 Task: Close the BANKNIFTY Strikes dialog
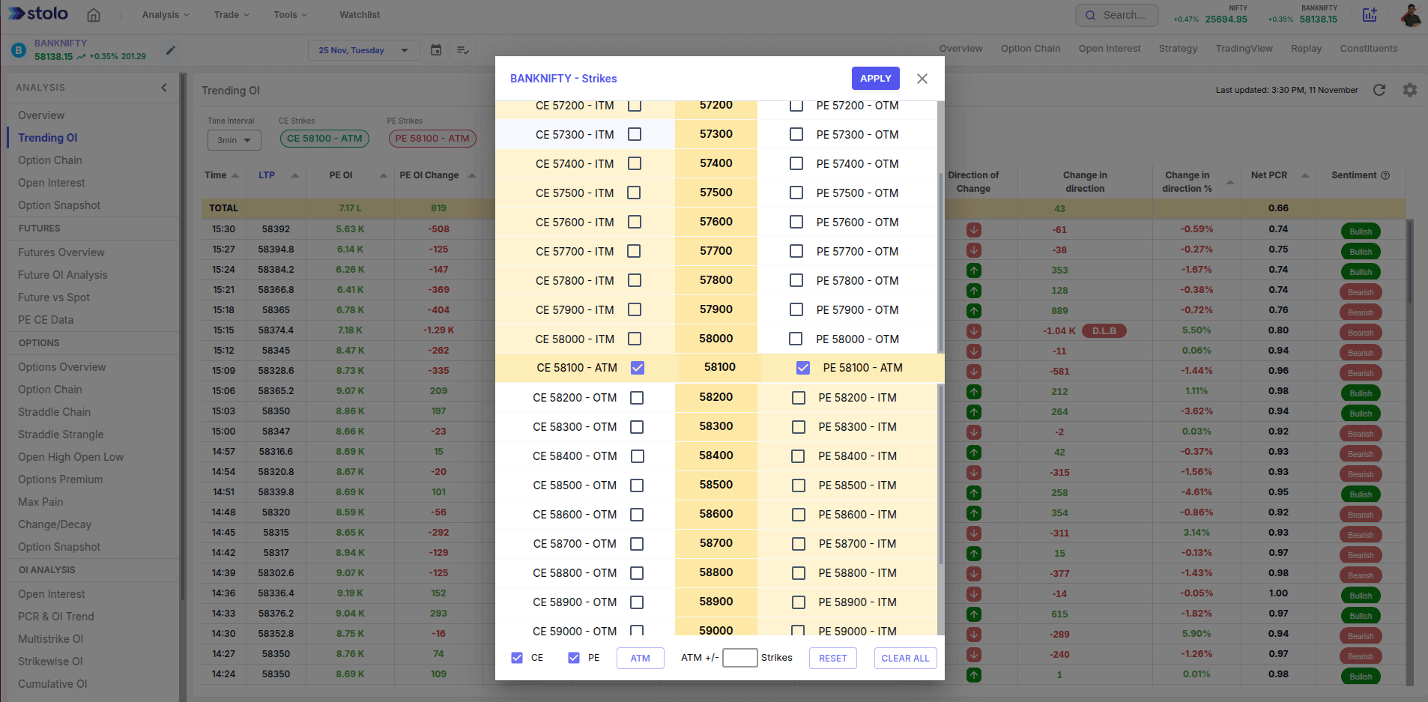coord(922,79)
